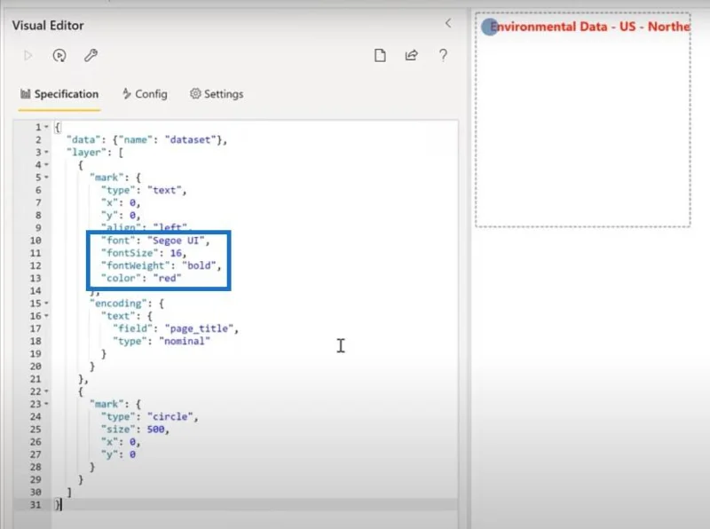The image size is (710, 529).
Task: Click the "bold" fontWeight value
Action: click(199, 265)
